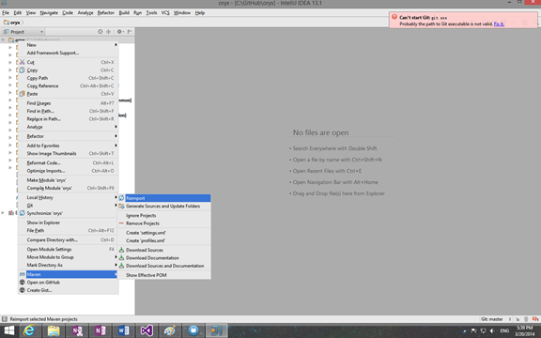
Task: Select Open on GitHub entry
Action: tap(68, 282)
